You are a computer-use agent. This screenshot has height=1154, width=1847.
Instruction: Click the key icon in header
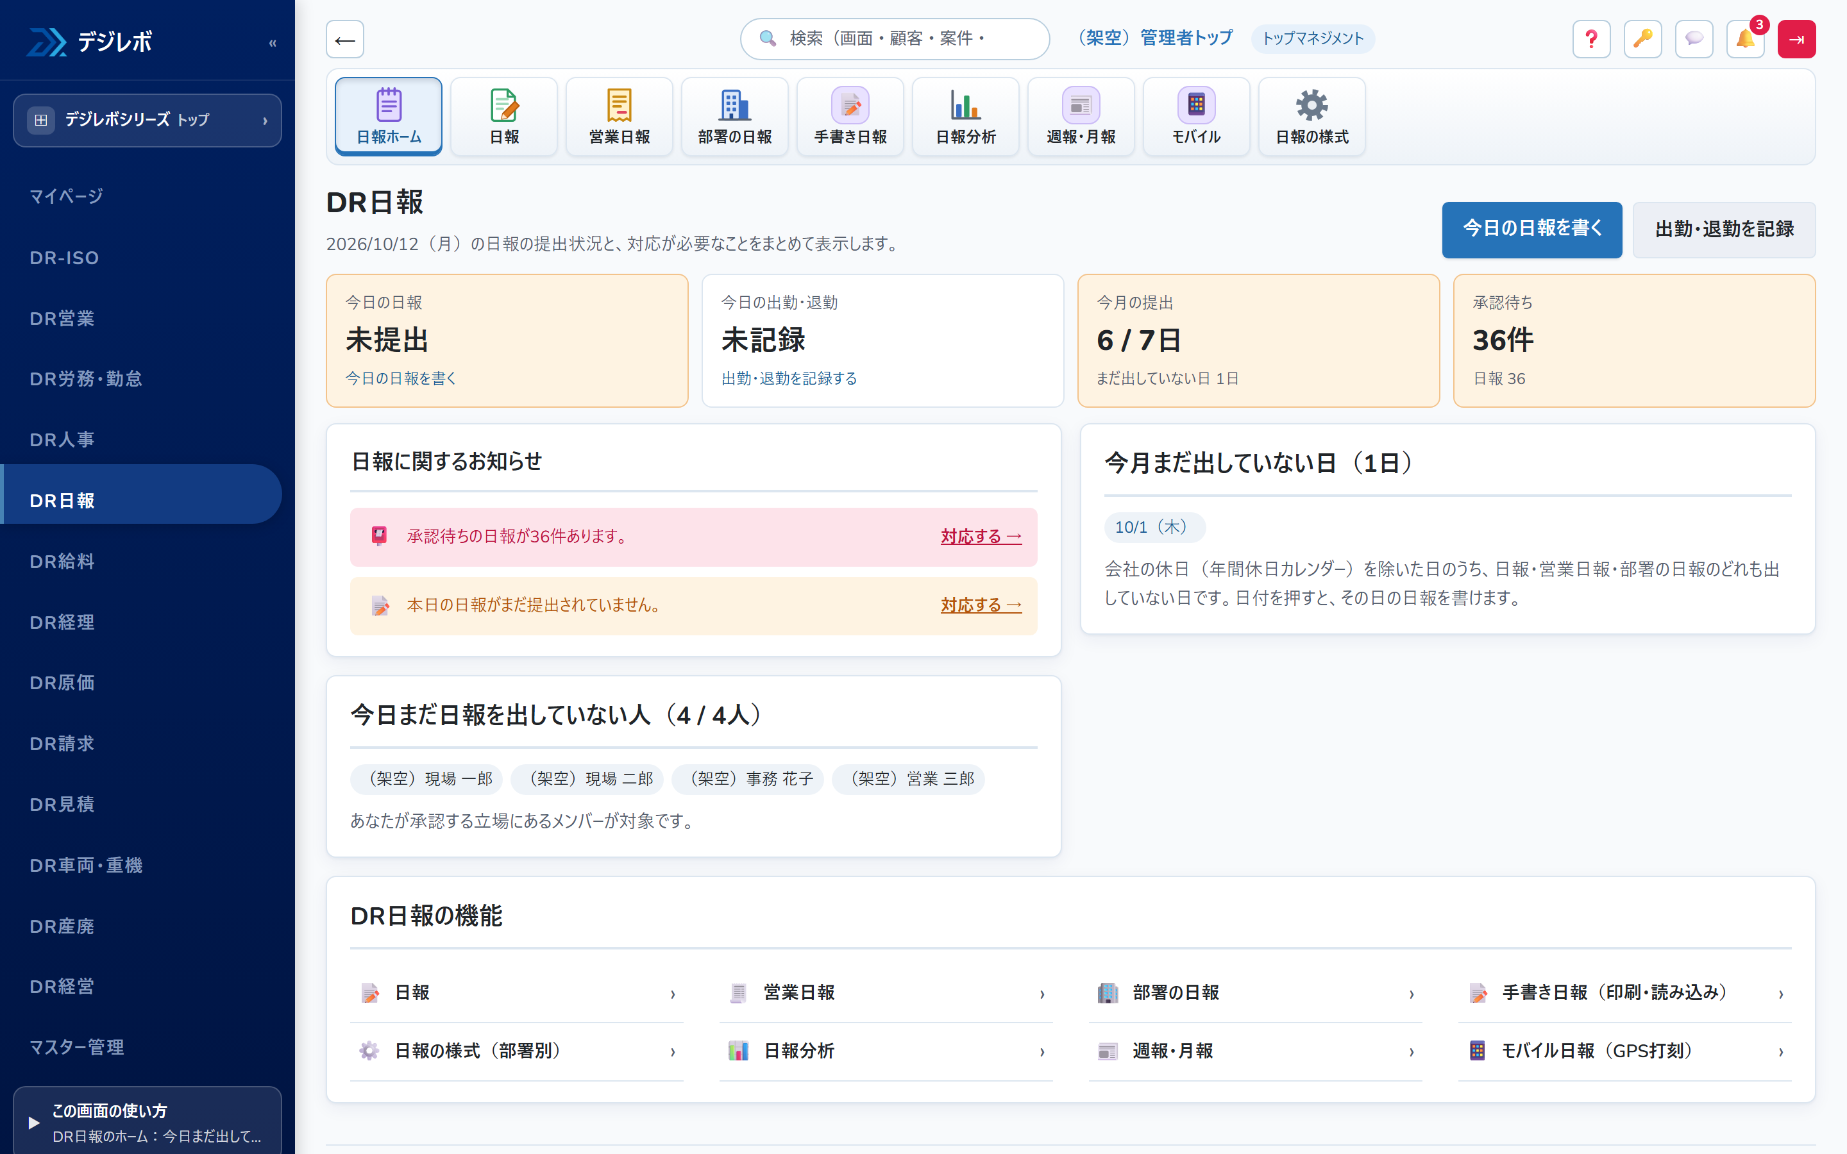(x=1642, y=39)
